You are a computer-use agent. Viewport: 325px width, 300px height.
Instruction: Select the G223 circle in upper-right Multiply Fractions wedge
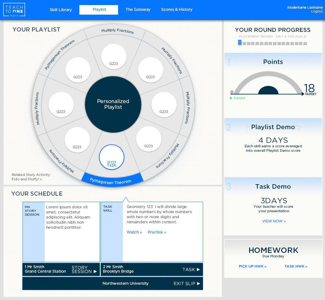coord(150,70)
